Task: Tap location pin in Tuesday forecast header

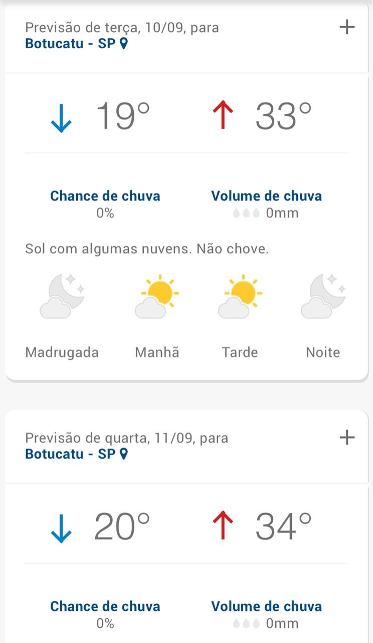Action: tap(124, 44)
